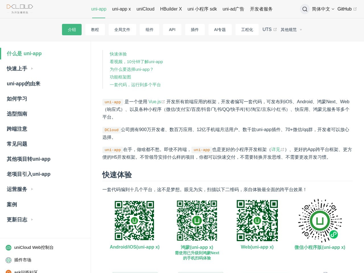364x273 pixels.
Task: Open HBuilder X in top navigation
Action: [x=171, y=9]
